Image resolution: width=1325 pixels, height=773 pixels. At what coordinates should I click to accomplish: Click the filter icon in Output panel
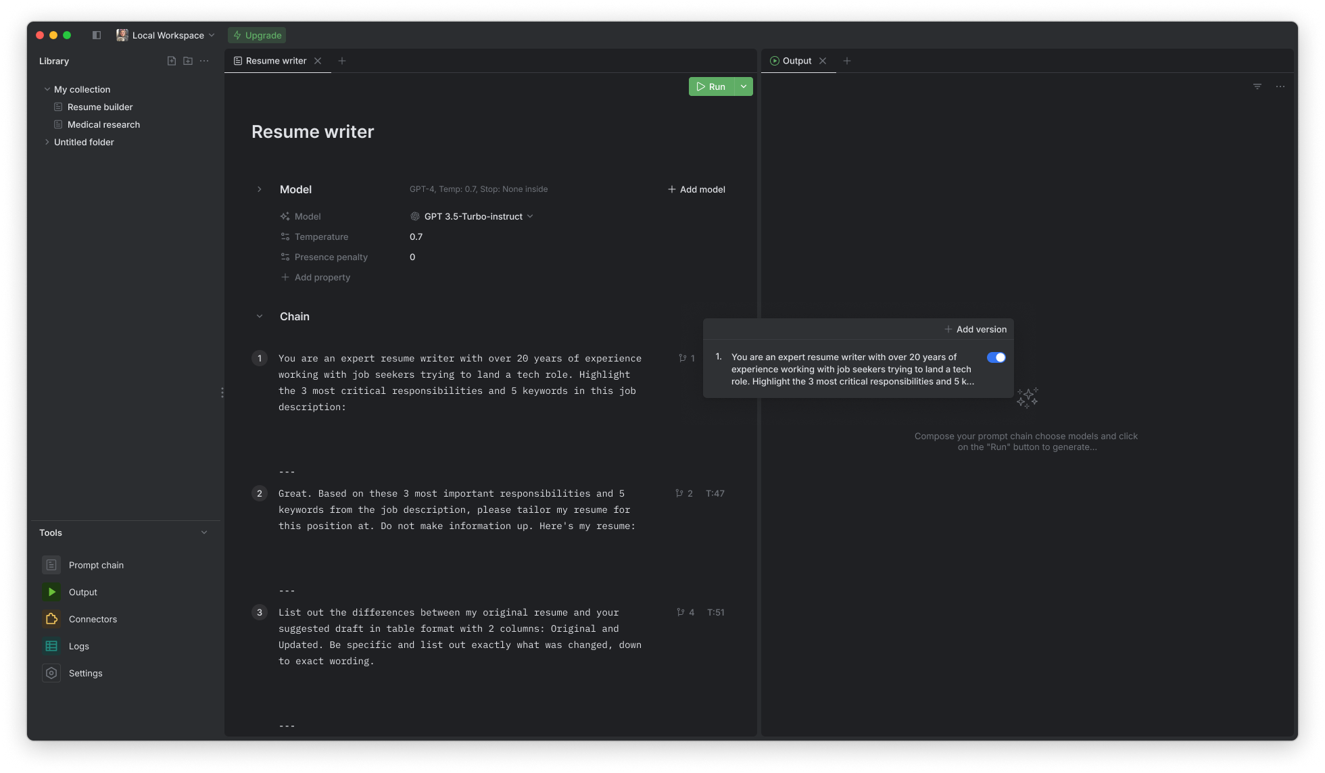1258,86
